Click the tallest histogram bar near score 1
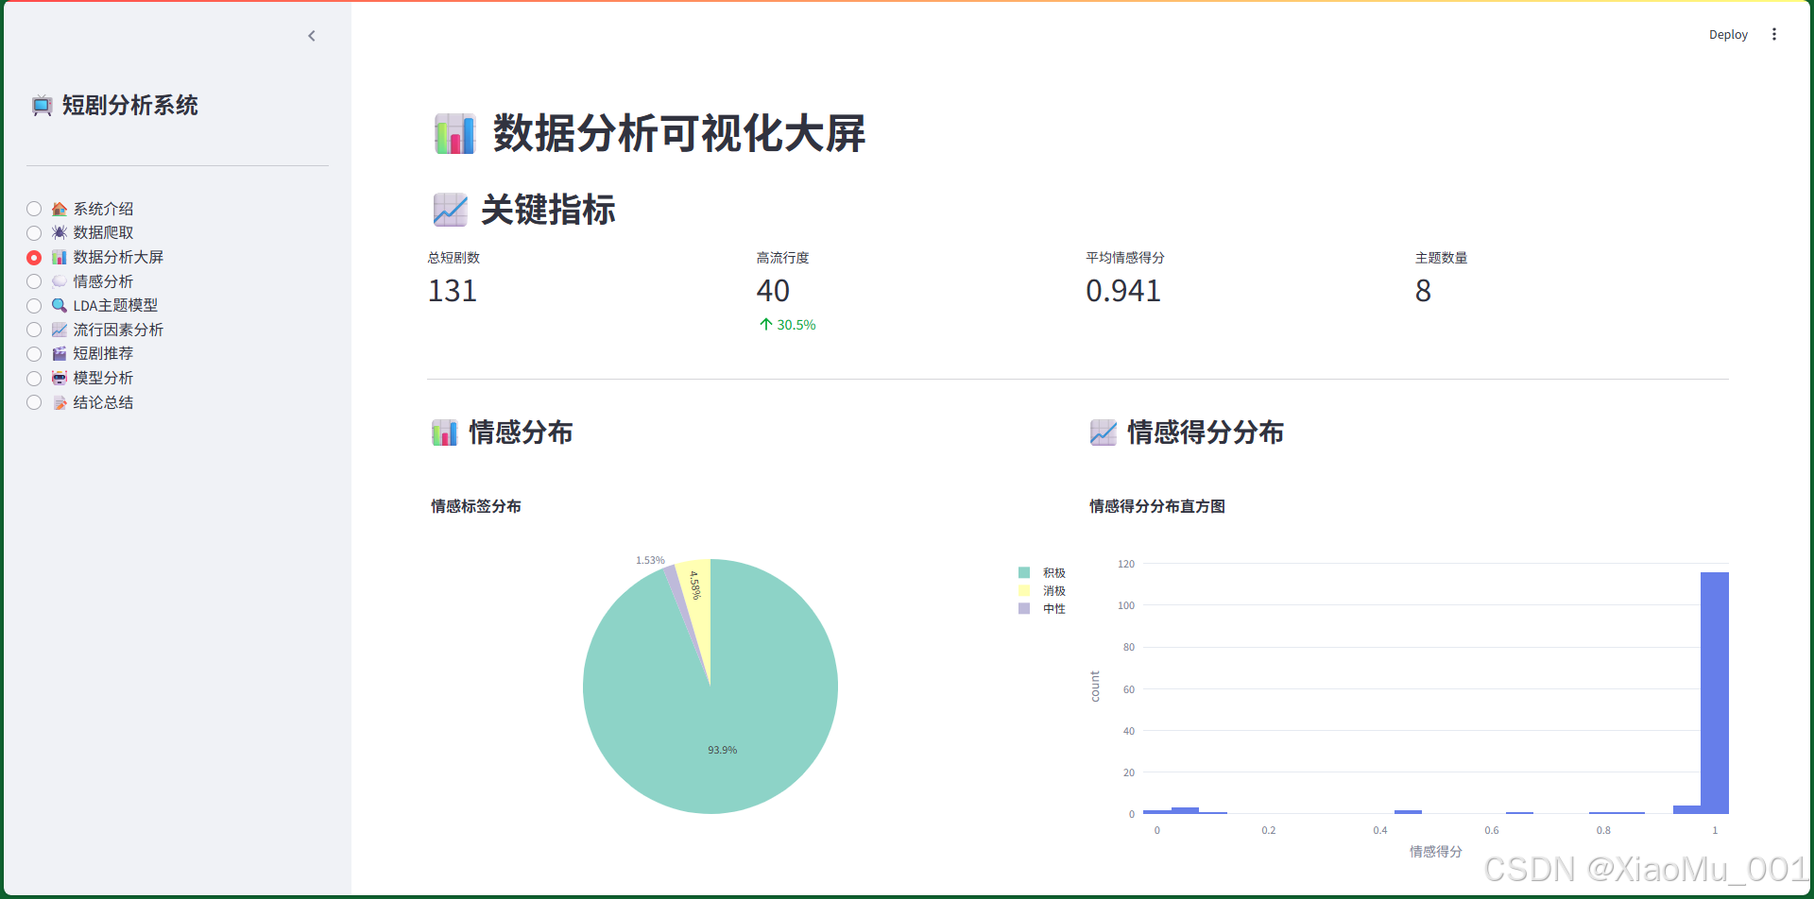 [x=1714, y=692]
